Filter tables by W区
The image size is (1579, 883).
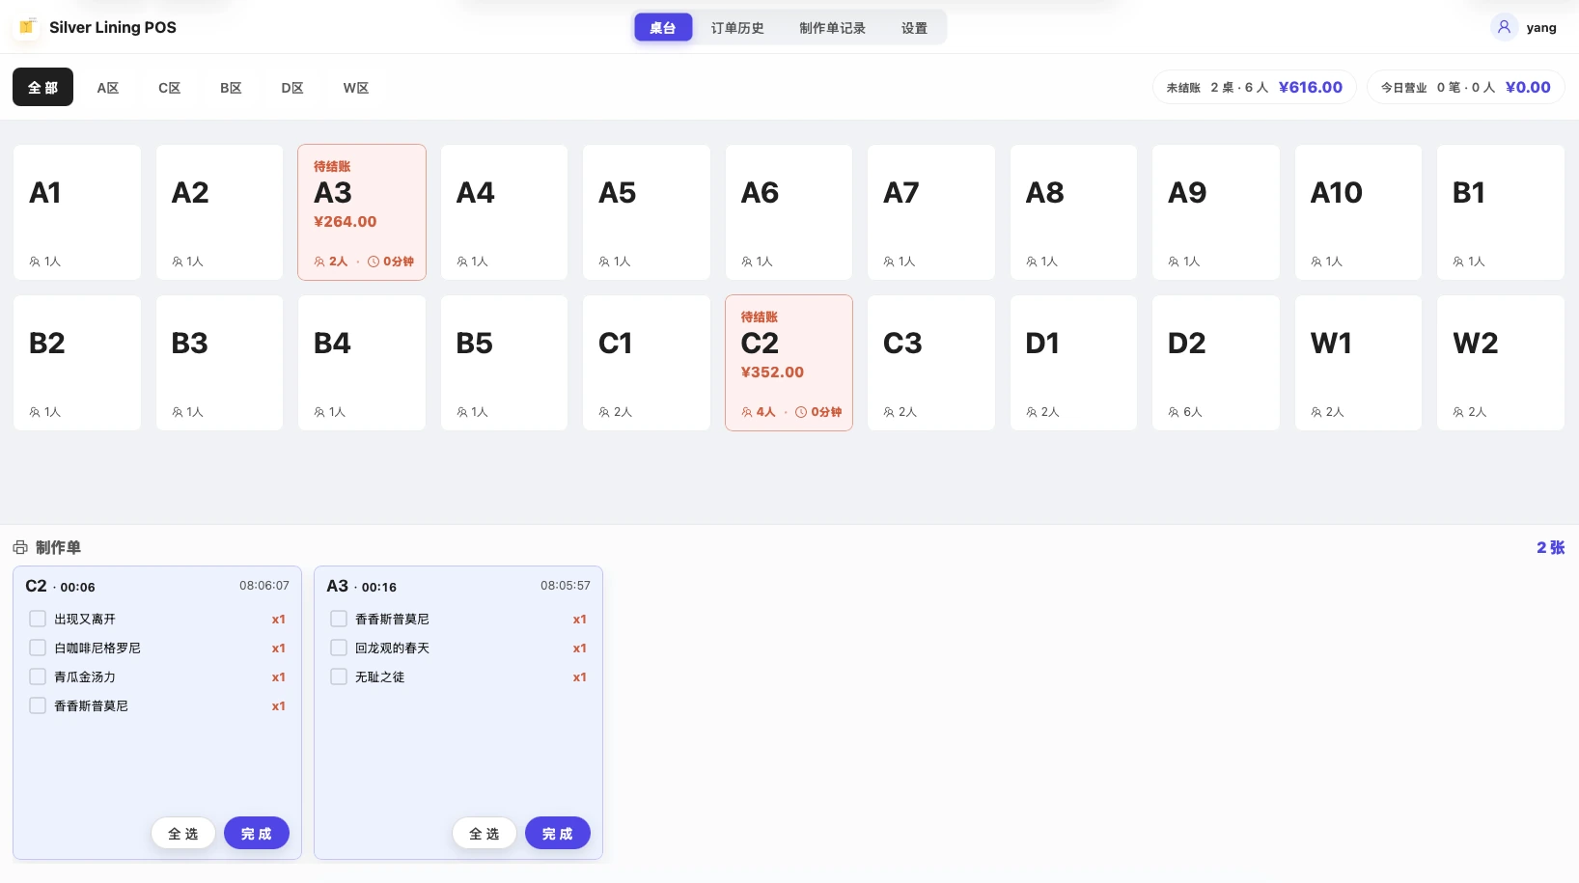point(356,87)
